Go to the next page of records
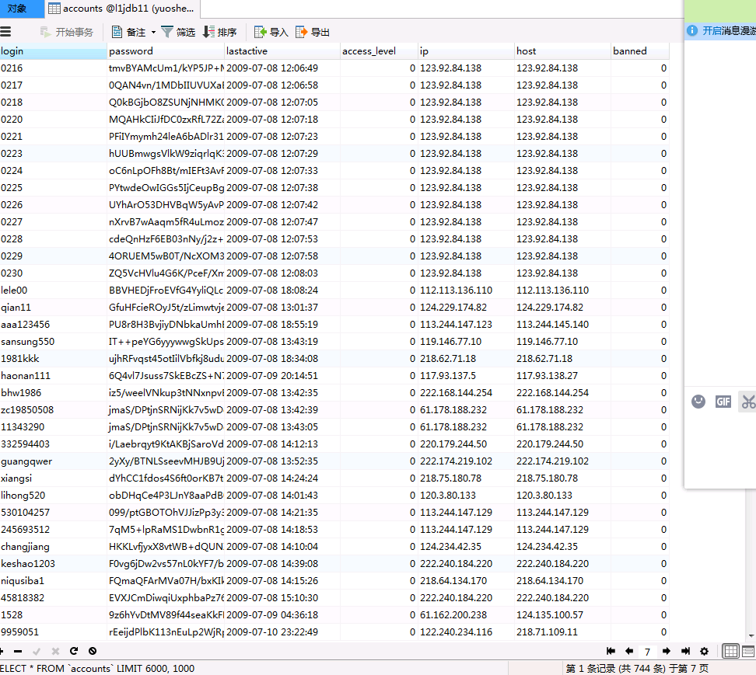The height and width of the screenshot is (675, 756). (667, 651)
